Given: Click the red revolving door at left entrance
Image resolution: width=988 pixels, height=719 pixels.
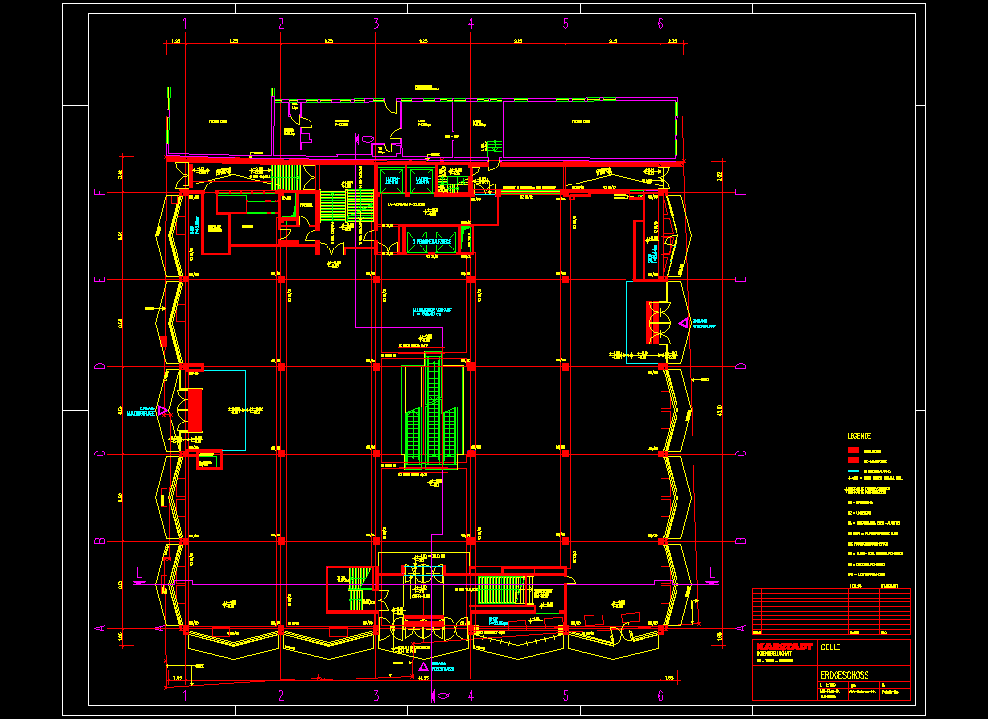Looking at the screenshot, I should point(195,409).
